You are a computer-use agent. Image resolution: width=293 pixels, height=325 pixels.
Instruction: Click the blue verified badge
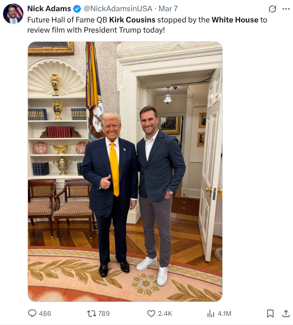coord(77,9)
